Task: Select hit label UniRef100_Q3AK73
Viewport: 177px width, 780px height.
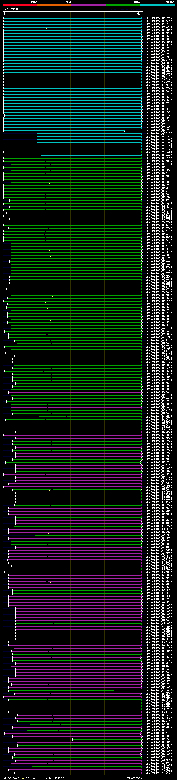Action: [158, 249]
